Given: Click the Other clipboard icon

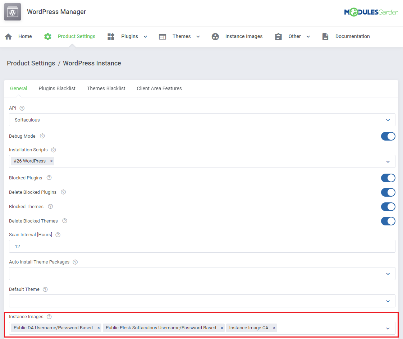Looking at the screenshot, I should click(x=278, y=37).
